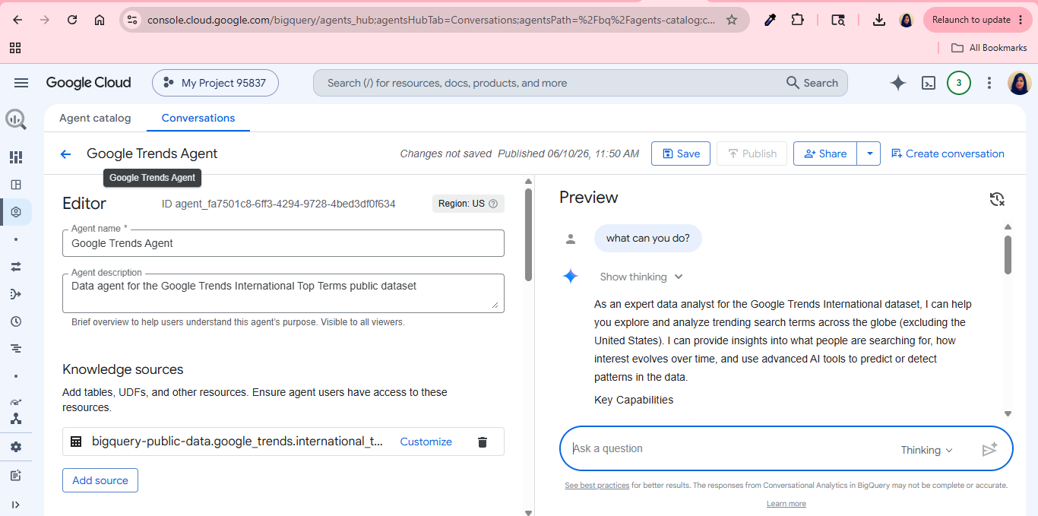This screenshot has height=516, width=1038.
Task: Open the browser extensions menu
Action: pyautogui.click(x=797, y=20)
